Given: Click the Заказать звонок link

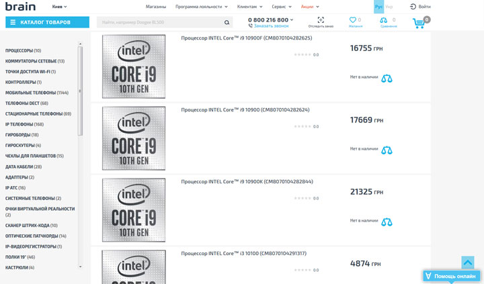Looking at the screenshot, I should tap(272, 26).
